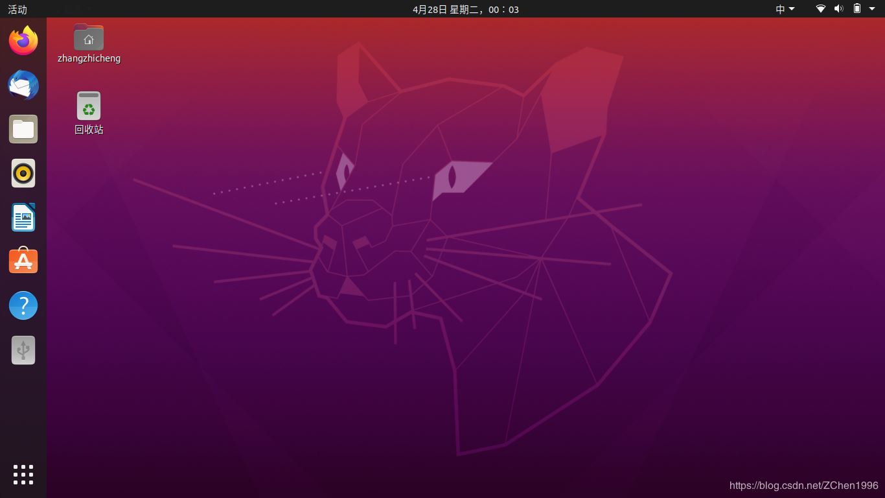This screenshot has height=498, width=885.
Task: Click the battery status icon
Action: click(x=857, y=9)
